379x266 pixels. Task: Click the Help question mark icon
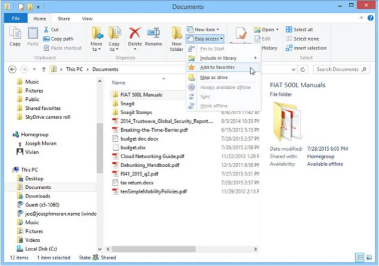point(370,18)
